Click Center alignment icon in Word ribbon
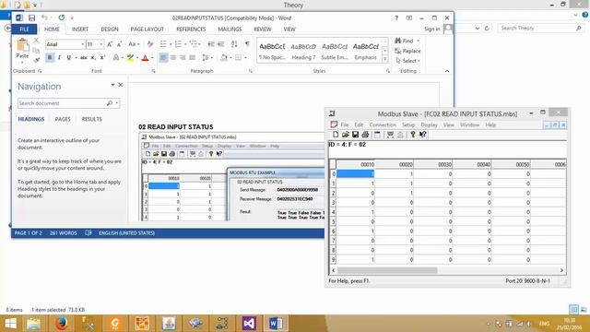Screen dimensions: 590x332 coord(173,57)
